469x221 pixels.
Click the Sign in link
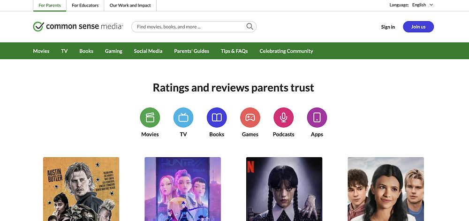coord(388,27)
